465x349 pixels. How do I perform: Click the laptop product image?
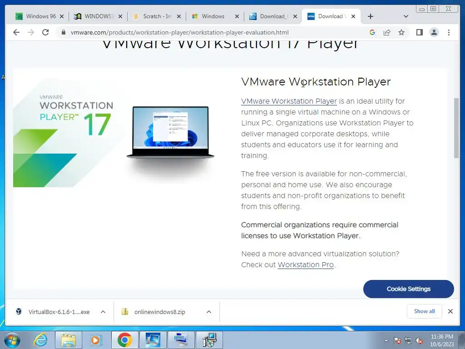171,133
